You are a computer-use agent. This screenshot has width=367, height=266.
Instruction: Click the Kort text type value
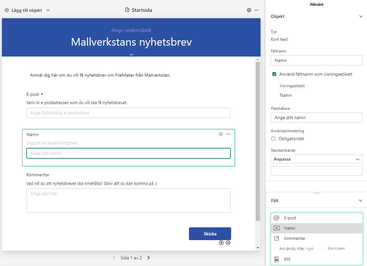[279, 39]
